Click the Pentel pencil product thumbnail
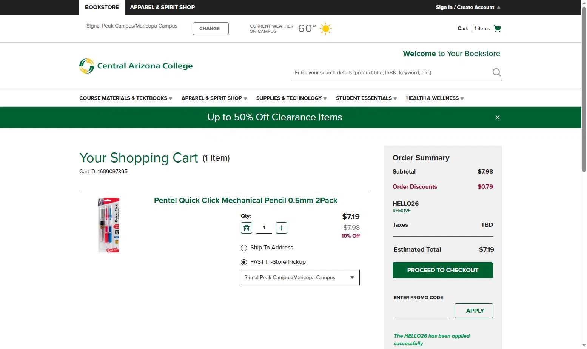587x349 pixels. (x=109, y=225)
